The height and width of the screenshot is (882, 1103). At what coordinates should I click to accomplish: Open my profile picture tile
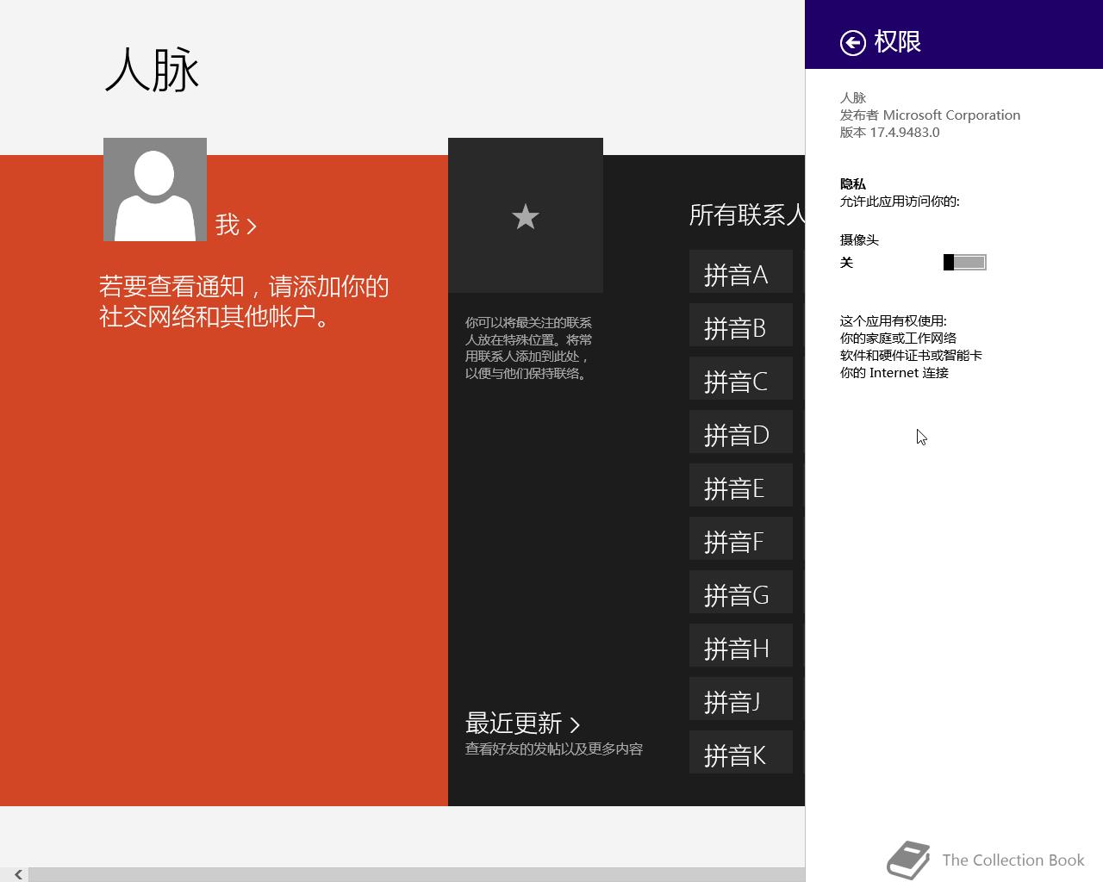pos(155,189)
